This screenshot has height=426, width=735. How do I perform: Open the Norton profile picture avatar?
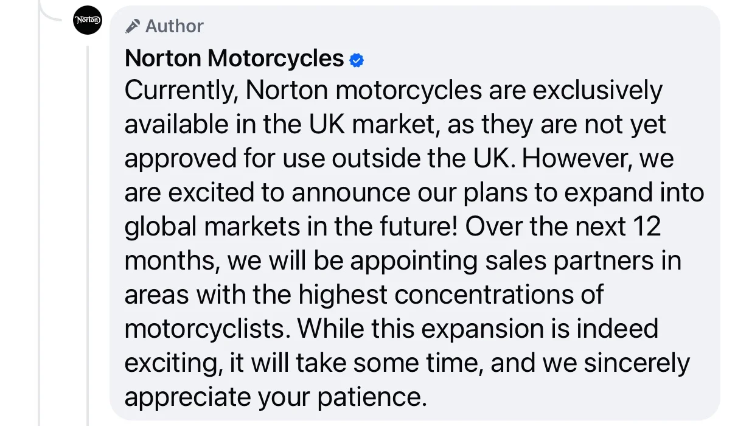(x=87, y=20)
